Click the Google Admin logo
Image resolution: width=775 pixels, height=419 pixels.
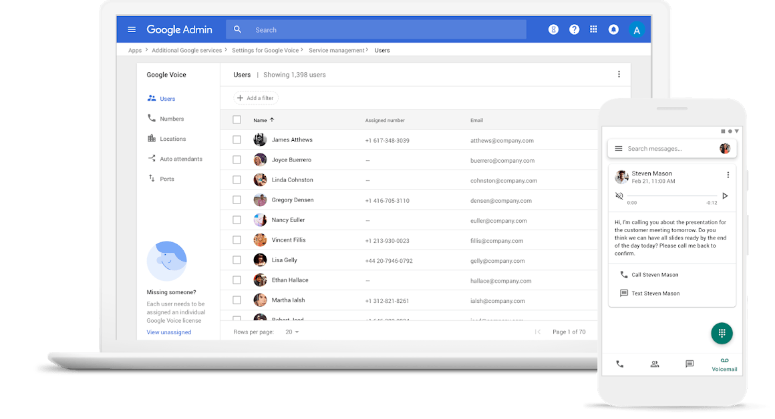tap(180, 29)
